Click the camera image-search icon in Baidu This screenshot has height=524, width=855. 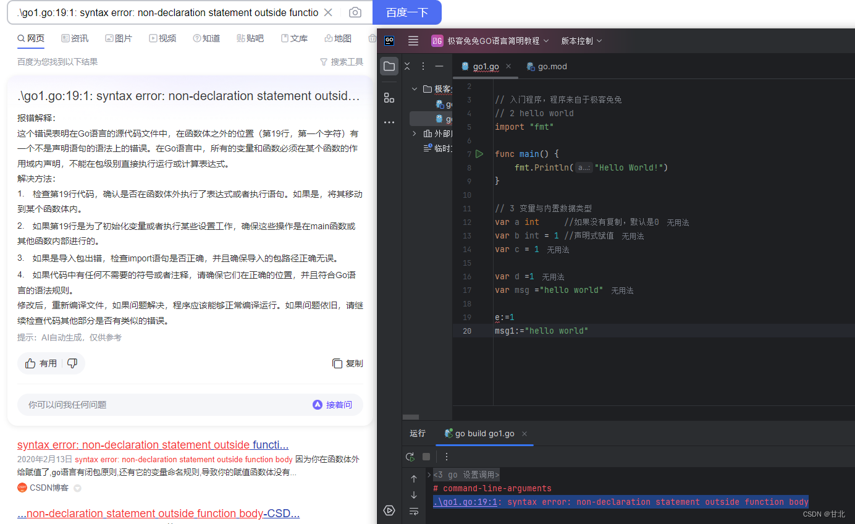(355, 12)
